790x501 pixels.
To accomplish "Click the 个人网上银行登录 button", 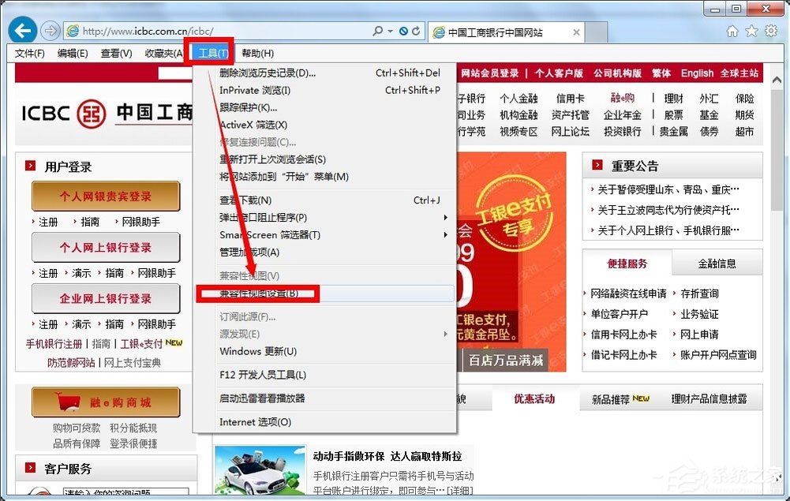I will pyautogui.click(x=106, y=248).
